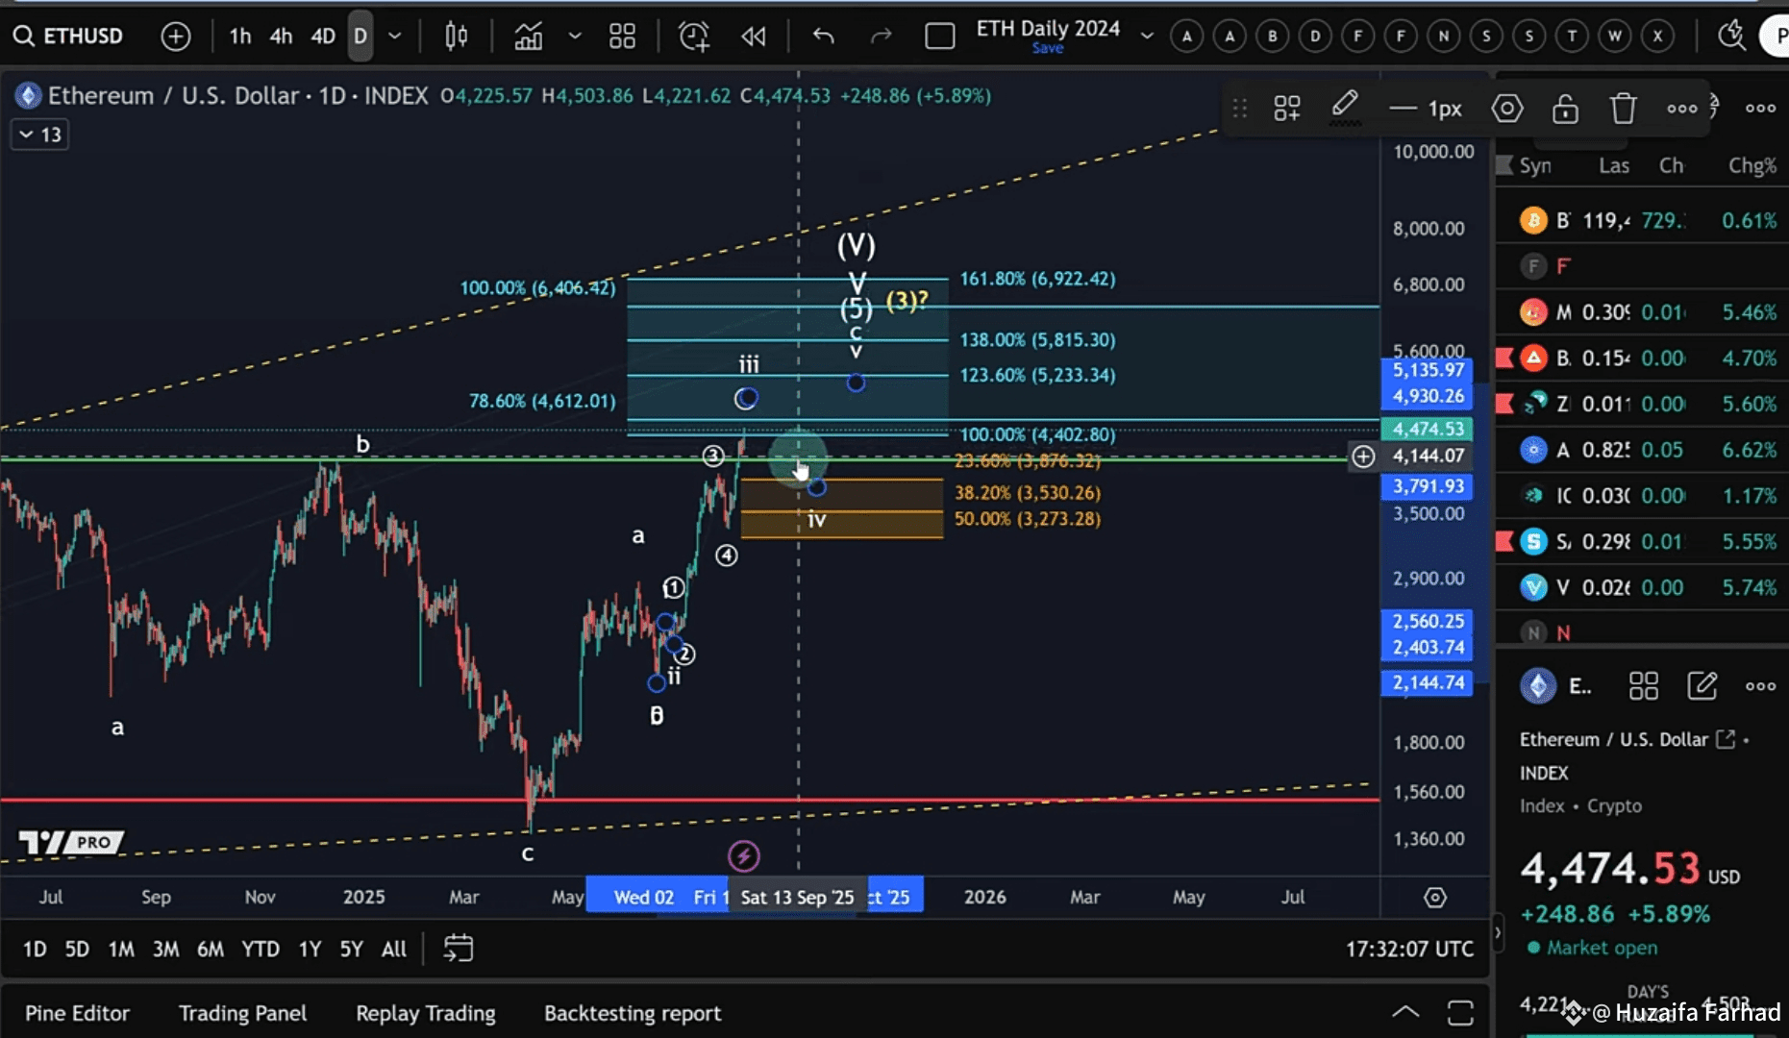
Task: Open the Indicators icon
Action: click(x=528, y=37)
